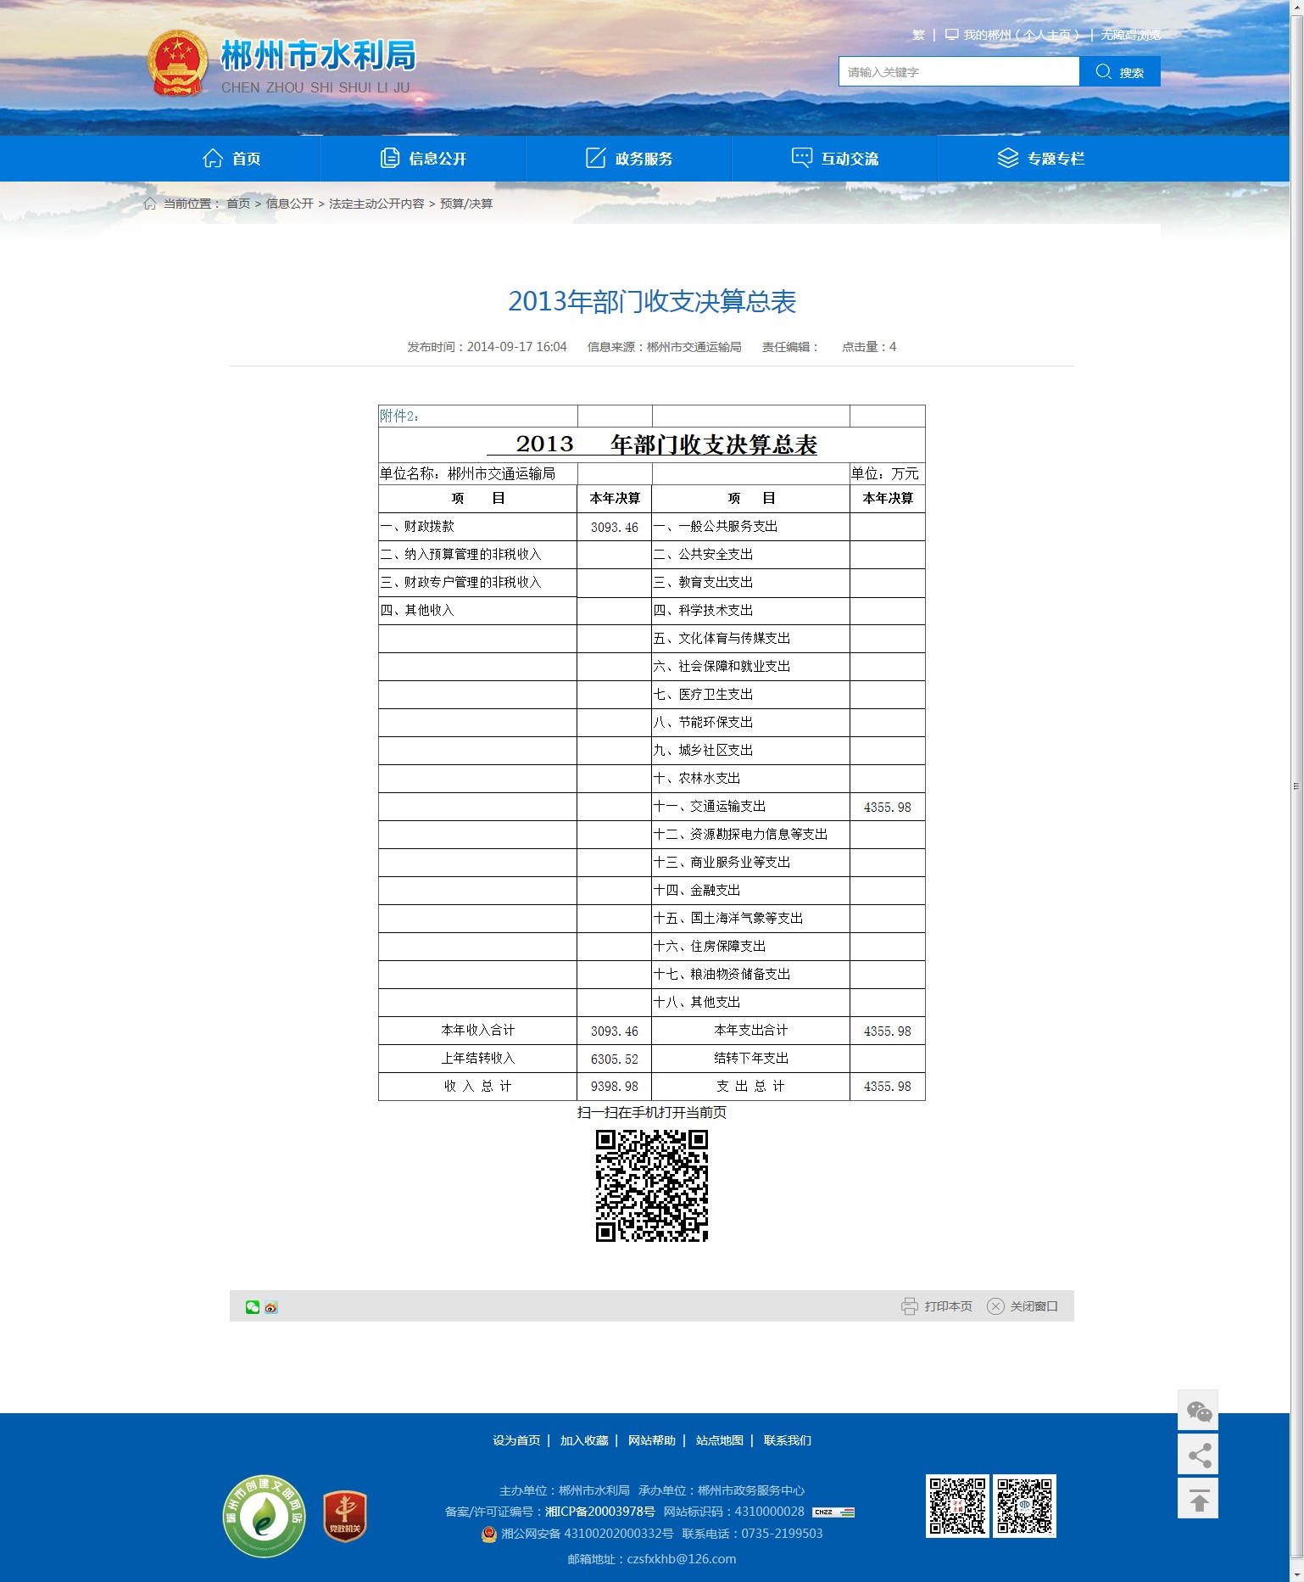Click the red 党政机关 badge in footer
The image size is (1304, 1582).
[x=345, y=1517]
